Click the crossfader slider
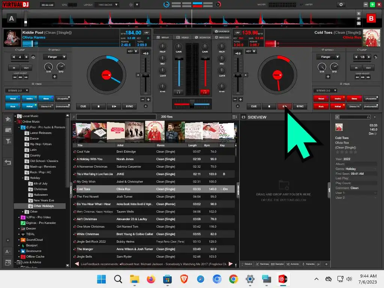 192,104
